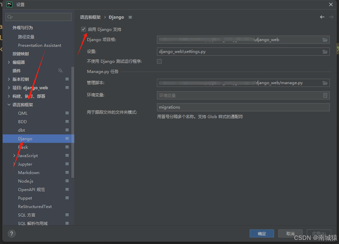Screen dimensions: 339x244
Task: Click the PyCharm logo in the title bar
Action: click(10, 4)
